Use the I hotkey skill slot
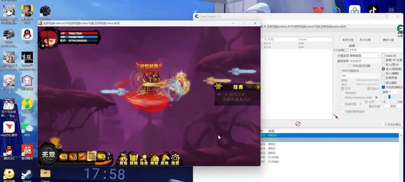Viewport: 405px width, 182px height. point(82,157)
